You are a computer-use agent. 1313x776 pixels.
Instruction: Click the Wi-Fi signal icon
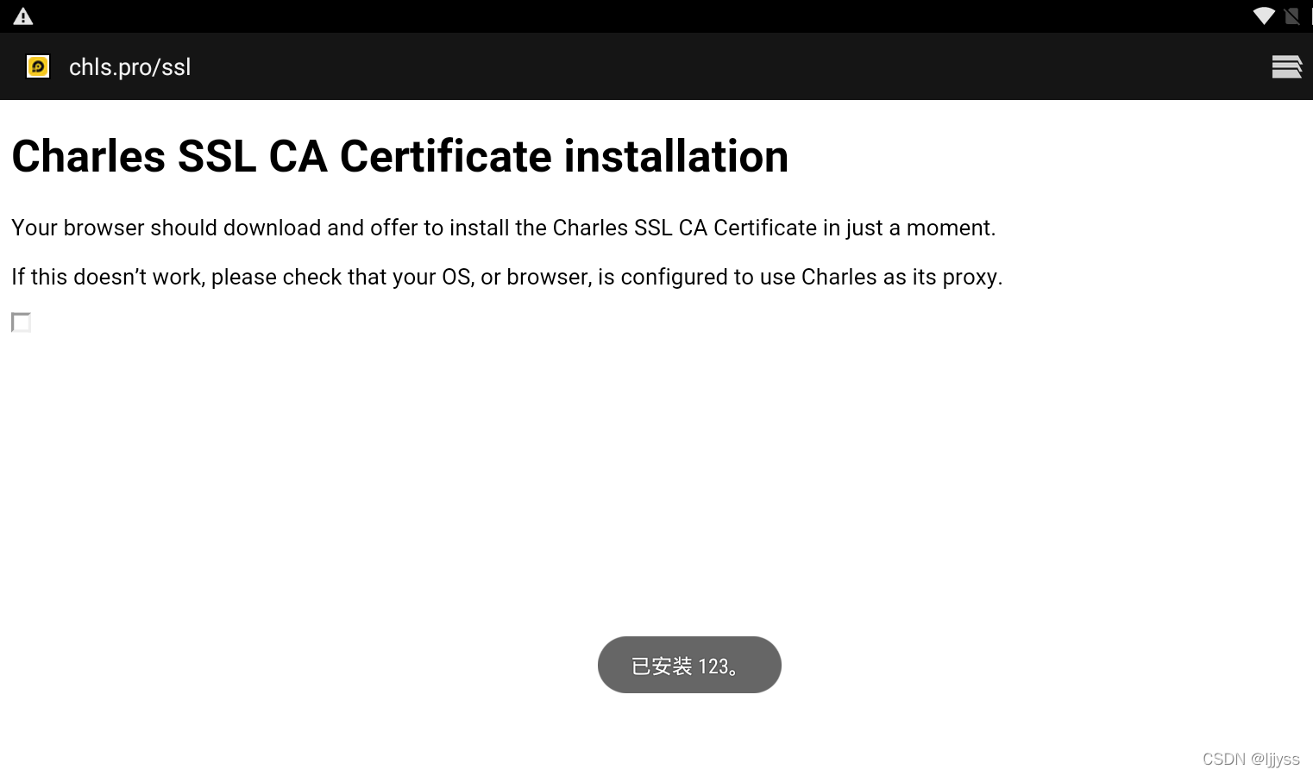1263,16
